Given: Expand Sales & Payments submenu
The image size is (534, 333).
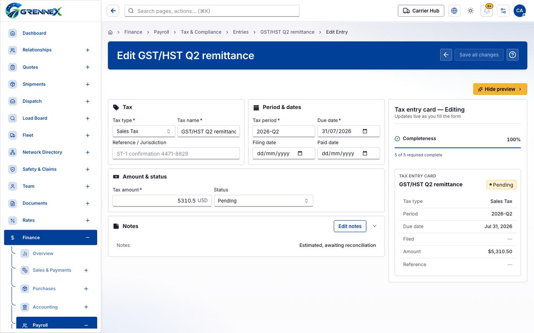Looking at the screenshot, I should coord(86,270).
